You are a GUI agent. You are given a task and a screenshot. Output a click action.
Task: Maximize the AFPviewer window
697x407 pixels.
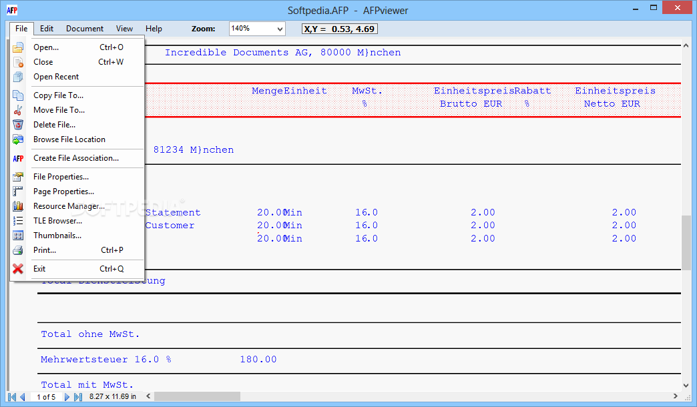(654, 8)
